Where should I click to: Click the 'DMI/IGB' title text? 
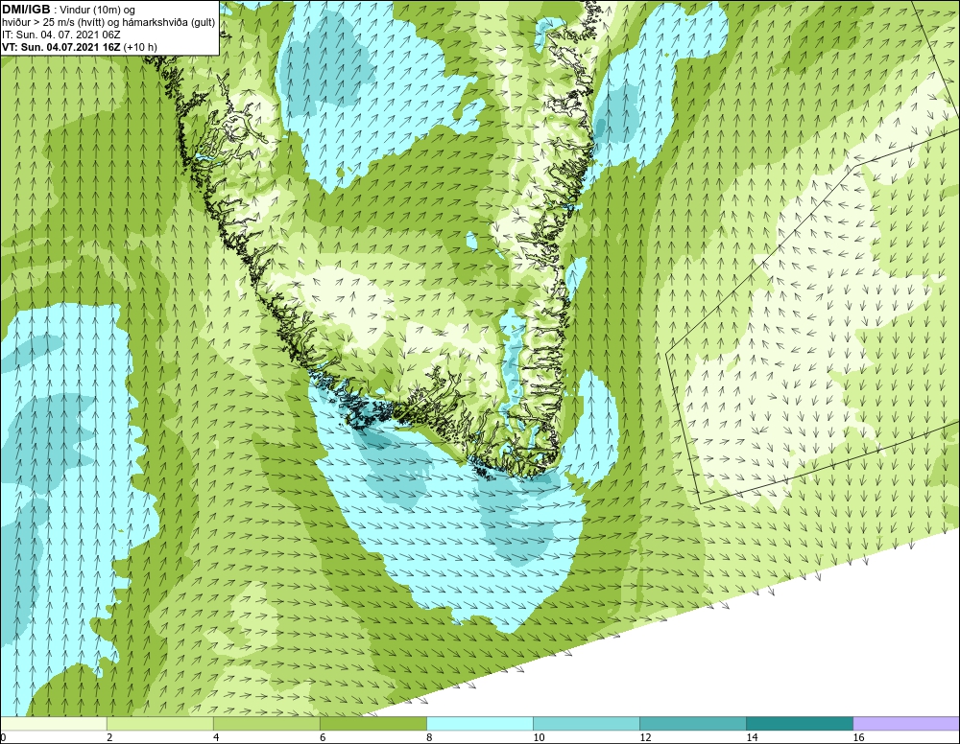click(x=26, y=10)
